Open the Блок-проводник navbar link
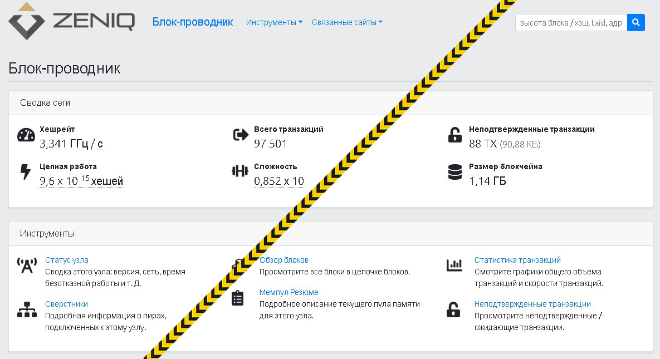The height and width of the screenshot is (359, 660). [193, 22]
